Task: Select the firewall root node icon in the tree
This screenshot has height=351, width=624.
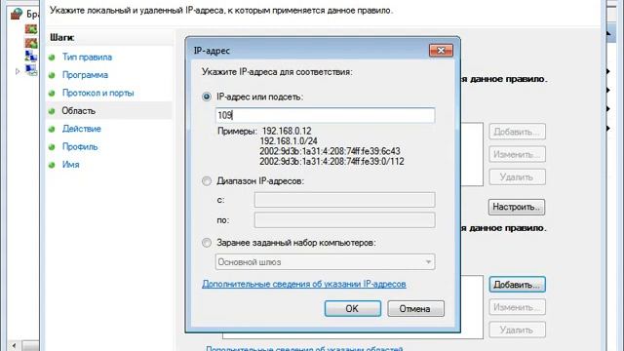Action: 17,14
